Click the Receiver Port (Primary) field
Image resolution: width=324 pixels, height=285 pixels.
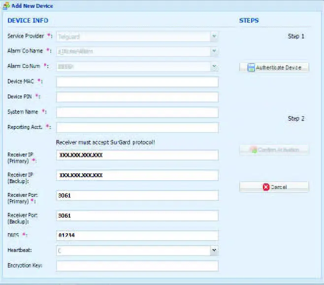coord(137,195)
